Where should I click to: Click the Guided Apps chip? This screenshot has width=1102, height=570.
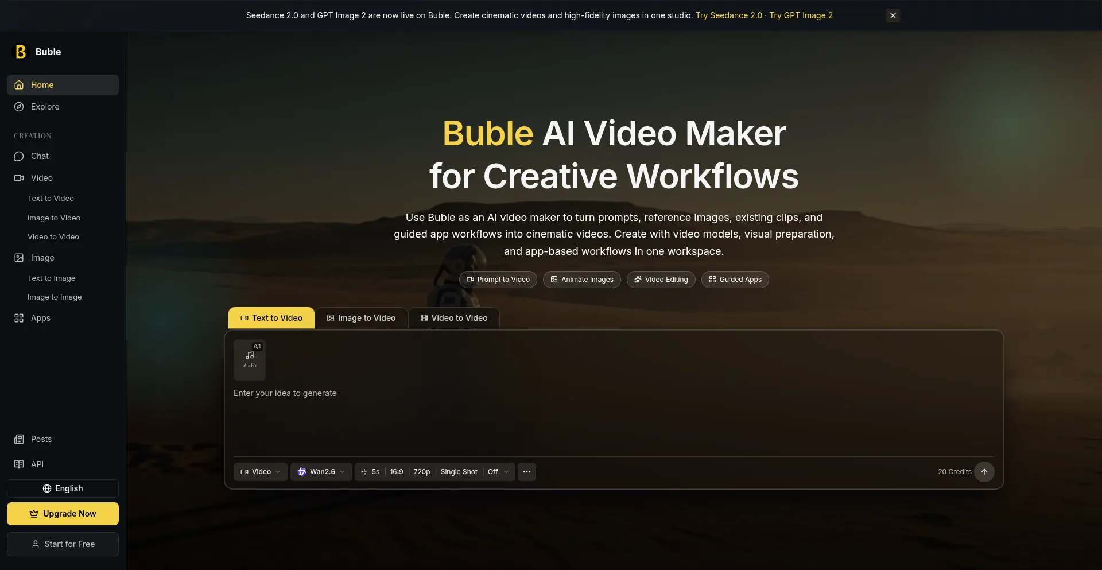click(735, 280)
